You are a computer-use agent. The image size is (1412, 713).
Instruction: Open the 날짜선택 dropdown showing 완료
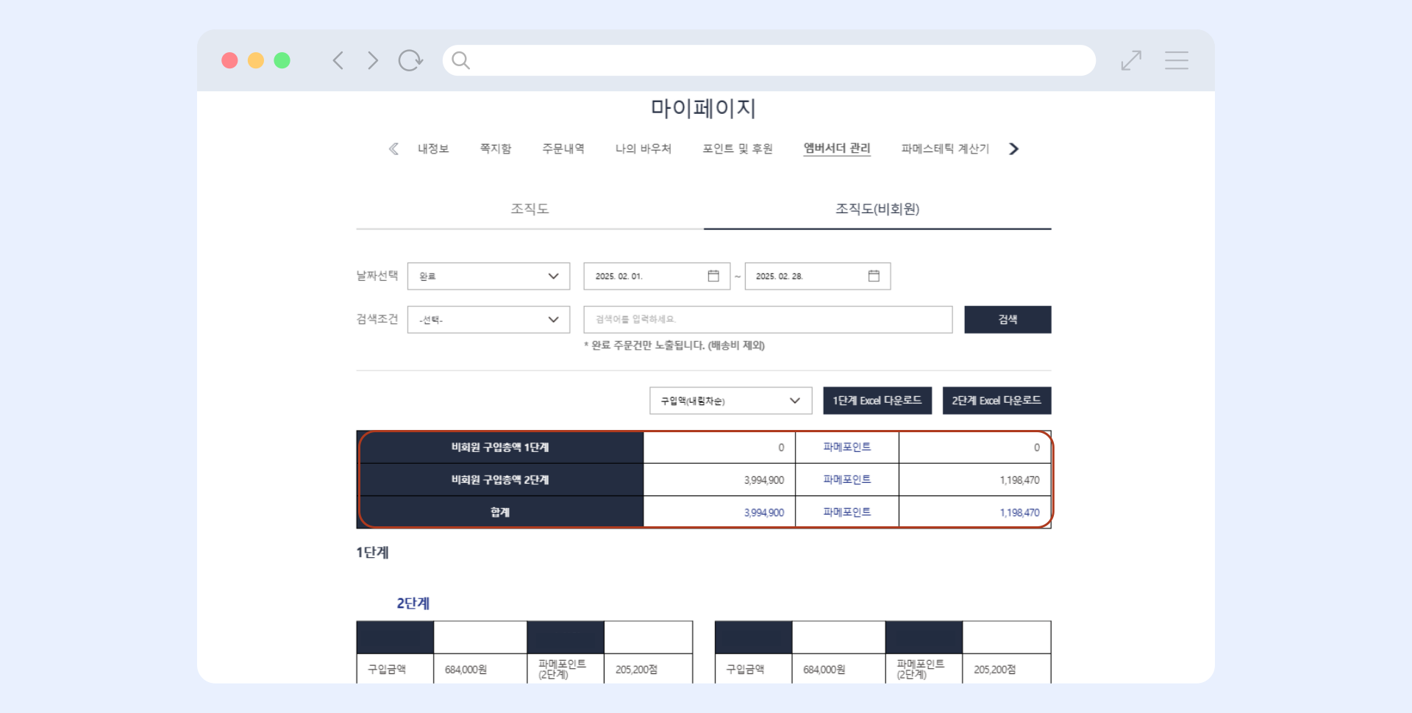(x=488, y=276)
